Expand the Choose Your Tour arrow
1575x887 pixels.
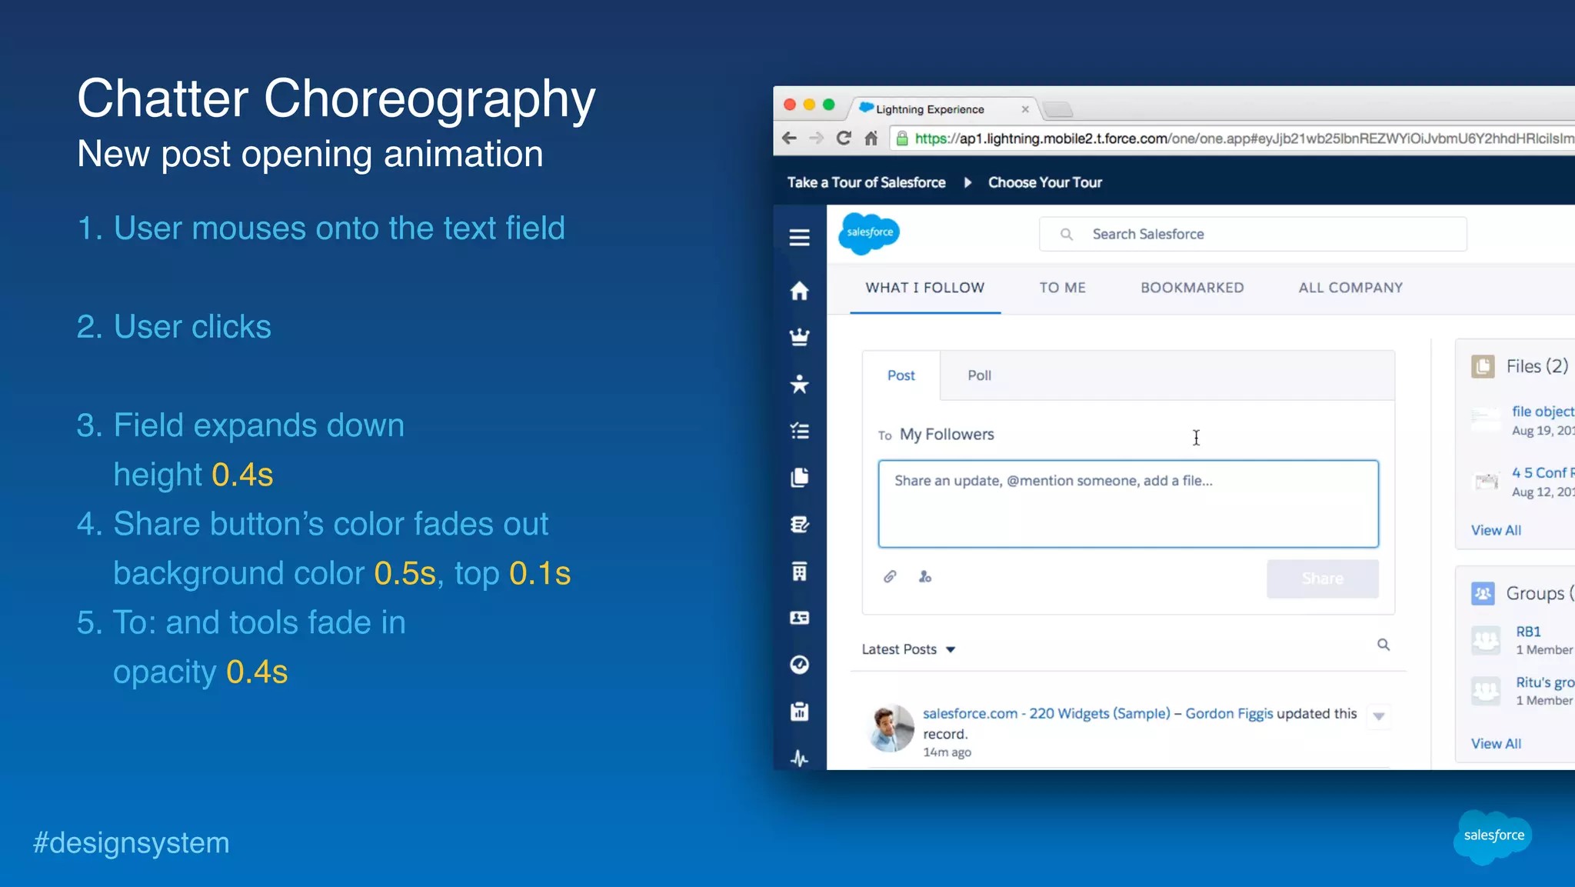[967, 182]
